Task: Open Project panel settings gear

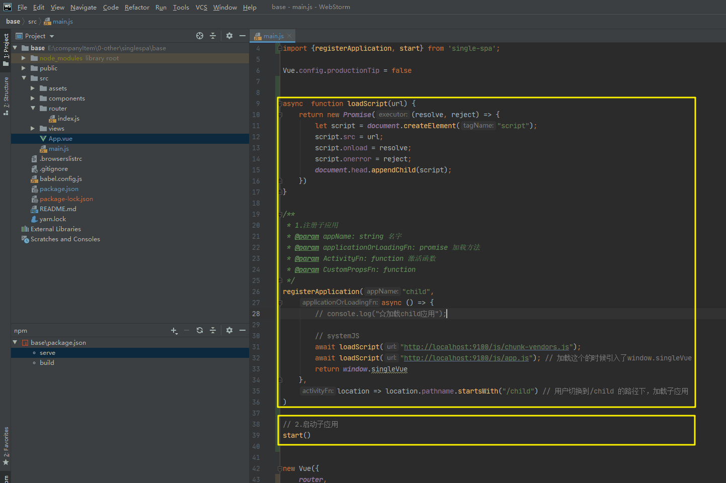Action: [229, 36]
